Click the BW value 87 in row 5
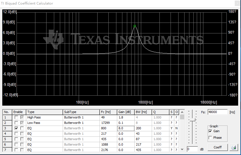 click(x=143, y=139)
